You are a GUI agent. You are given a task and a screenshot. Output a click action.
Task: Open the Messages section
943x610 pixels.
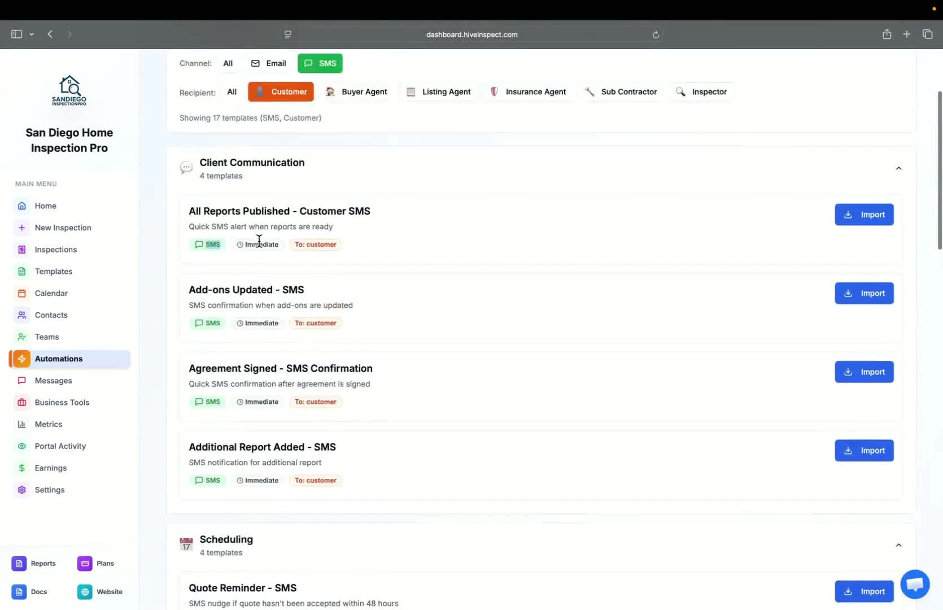pyautogui.click(x=53, y=380)
